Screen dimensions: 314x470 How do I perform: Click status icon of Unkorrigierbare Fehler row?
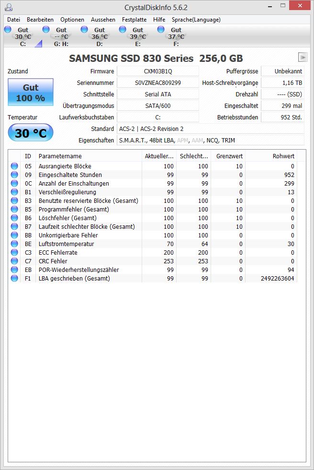[x=14, y=235]
